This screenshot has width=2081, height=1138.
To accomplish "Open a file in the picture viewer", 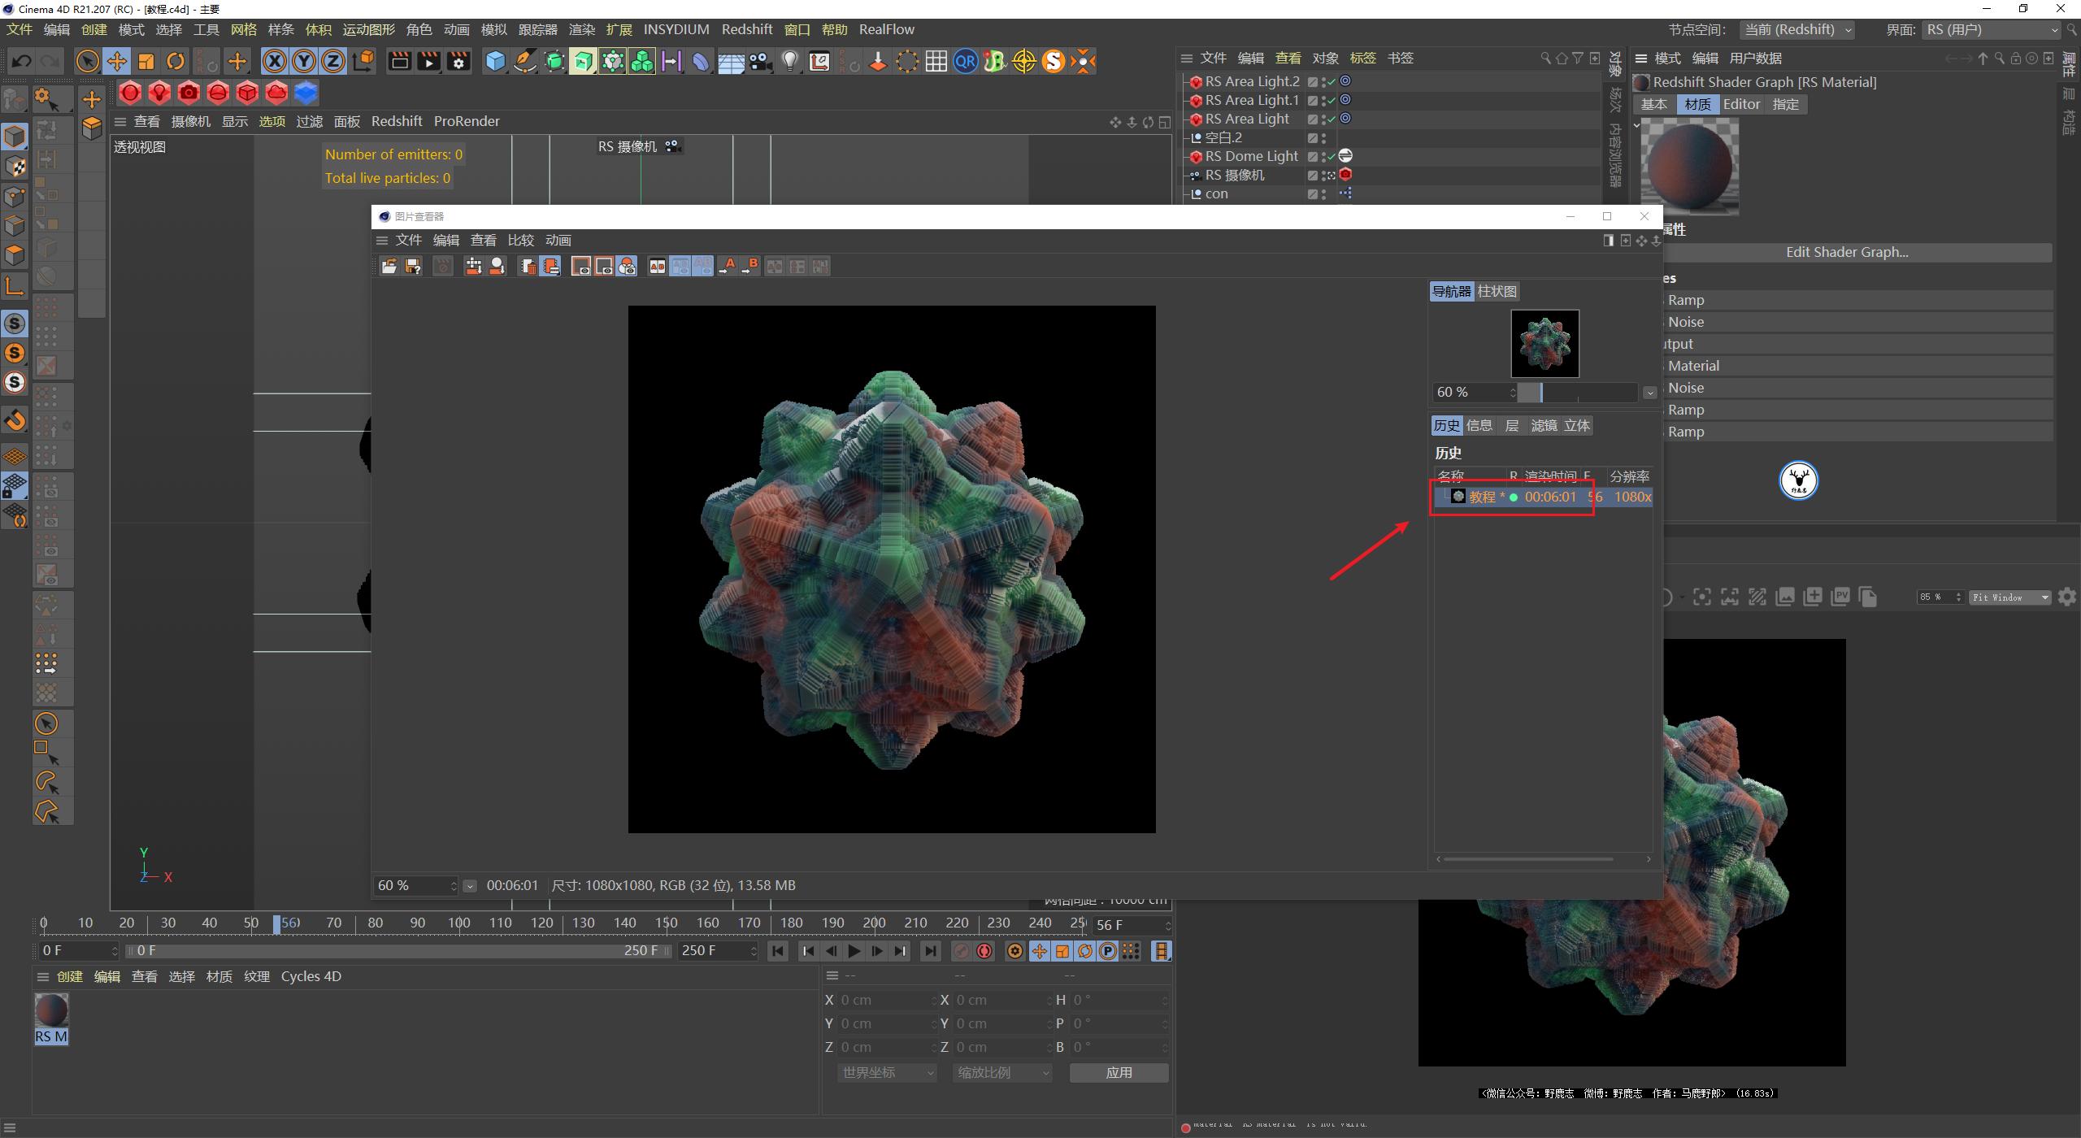I will pos(389,266).
